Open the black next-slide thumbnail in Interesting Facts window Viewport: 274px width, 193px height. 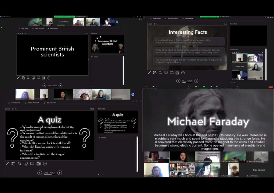(248, 36)
